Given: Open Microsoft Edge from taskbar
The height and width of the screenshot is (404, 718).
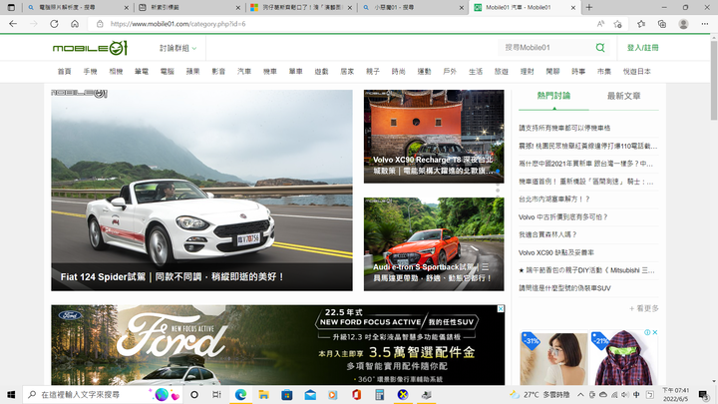Looking at the screenshot, I should (x=240, y=394).
